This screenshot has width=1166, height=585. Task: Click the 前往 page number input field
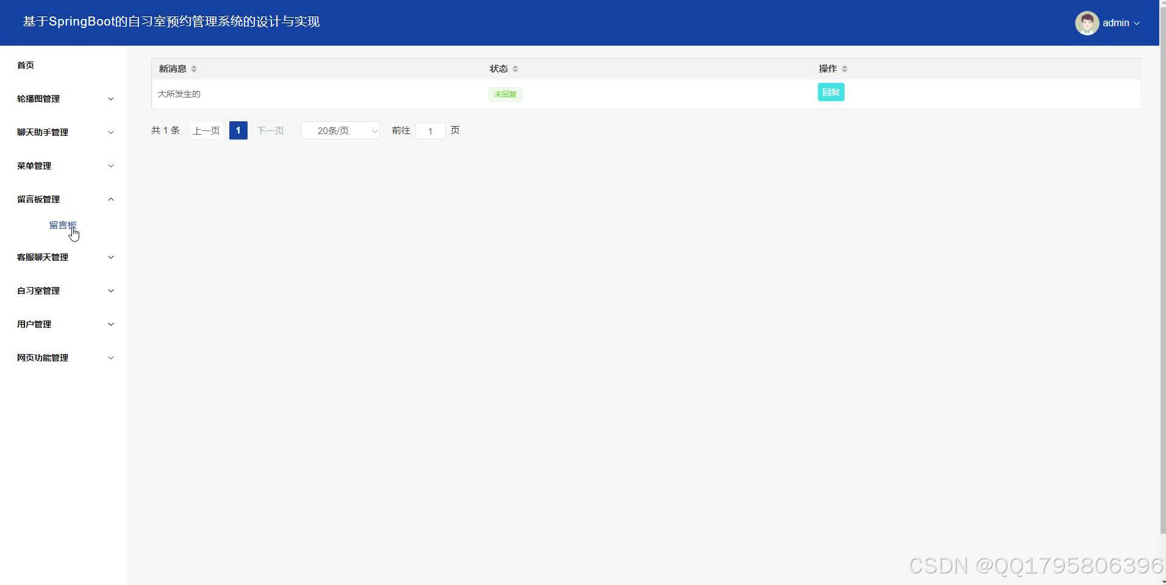click(x=431, y=130)
